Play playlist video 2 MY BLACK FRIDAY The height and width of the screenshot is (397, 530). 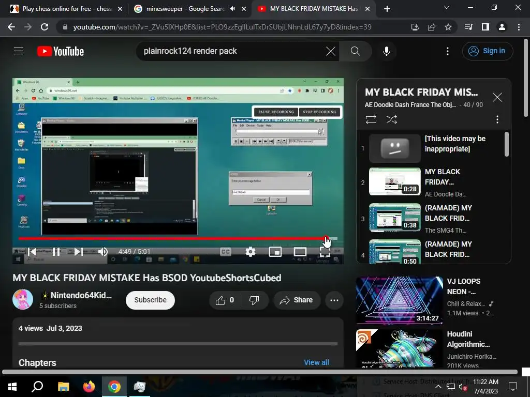(x=395, y=181)
